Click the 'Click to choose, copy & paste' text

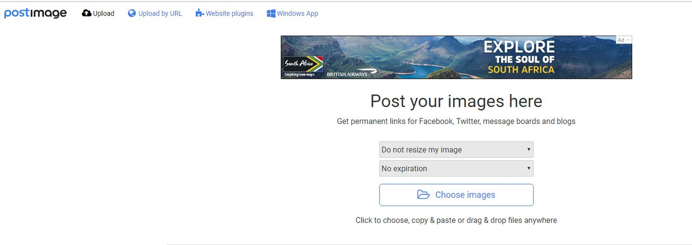[456, 220]
